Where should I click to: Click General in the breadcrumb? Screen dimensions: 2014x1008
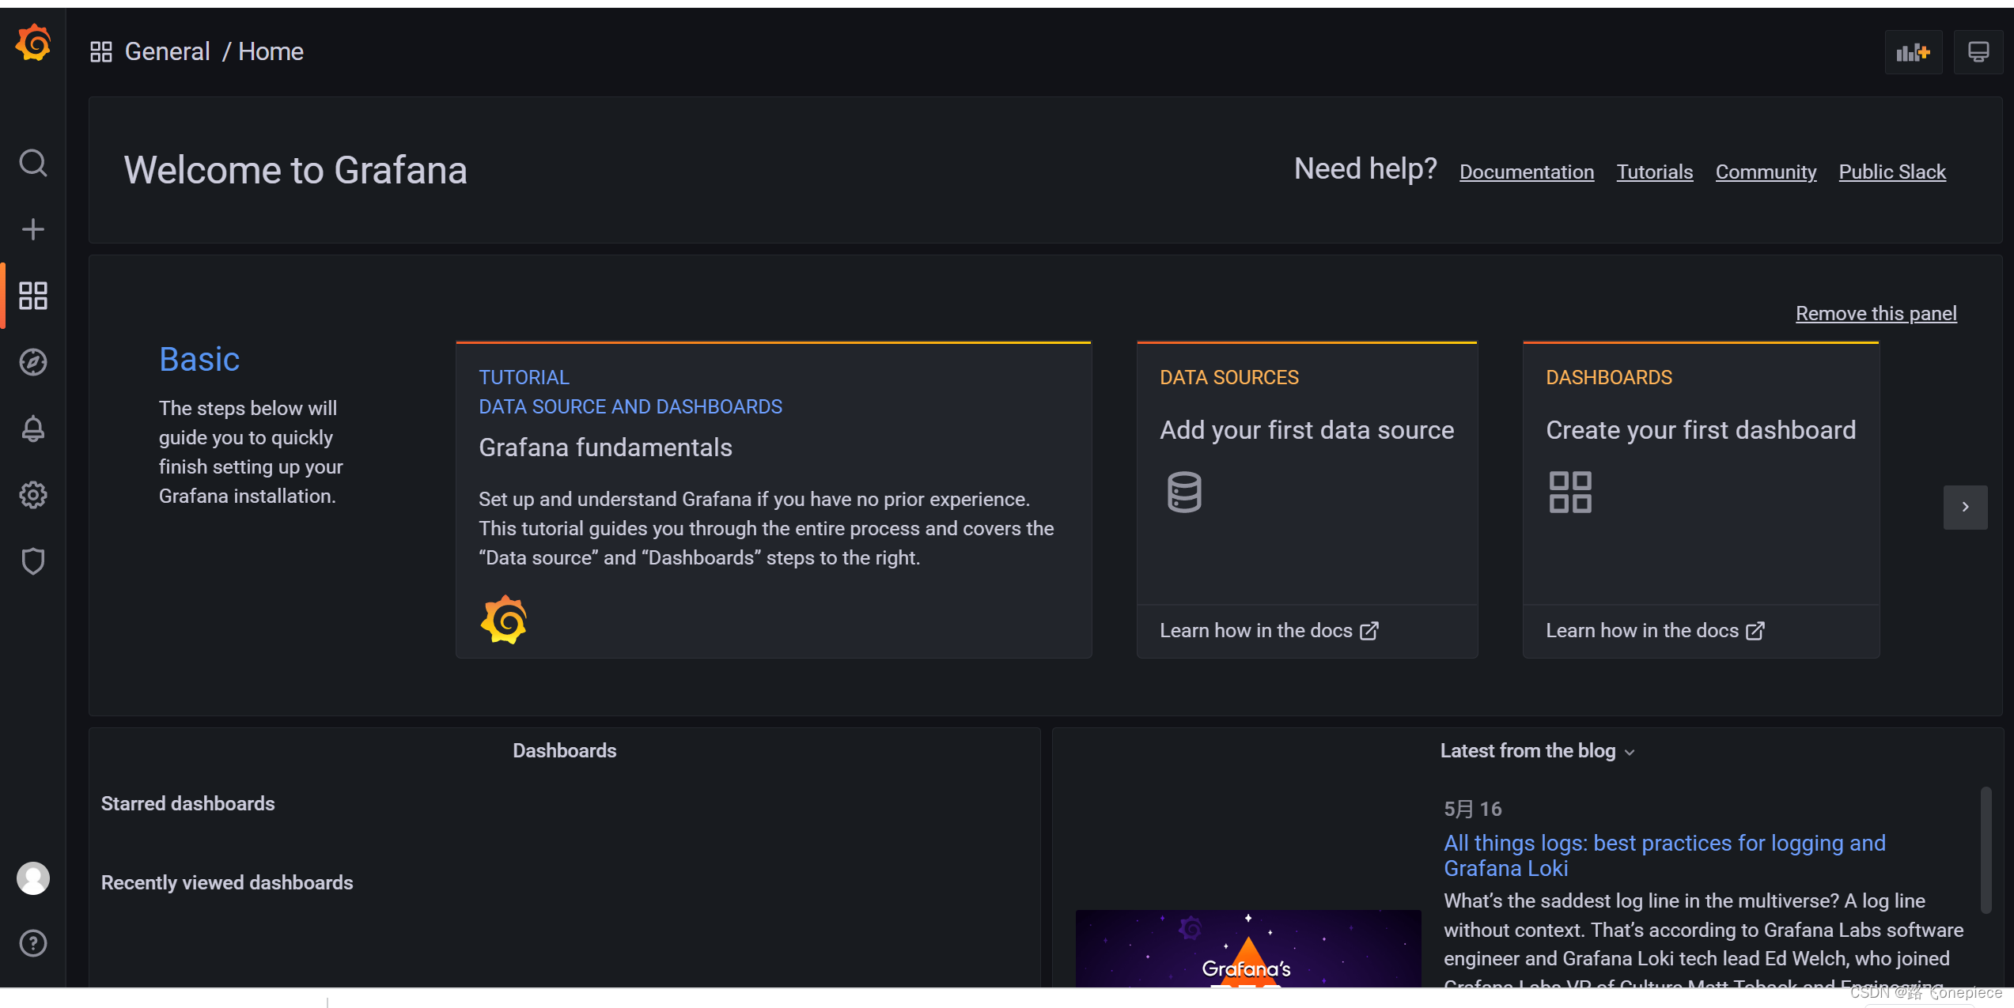click(x=167, y=51)
